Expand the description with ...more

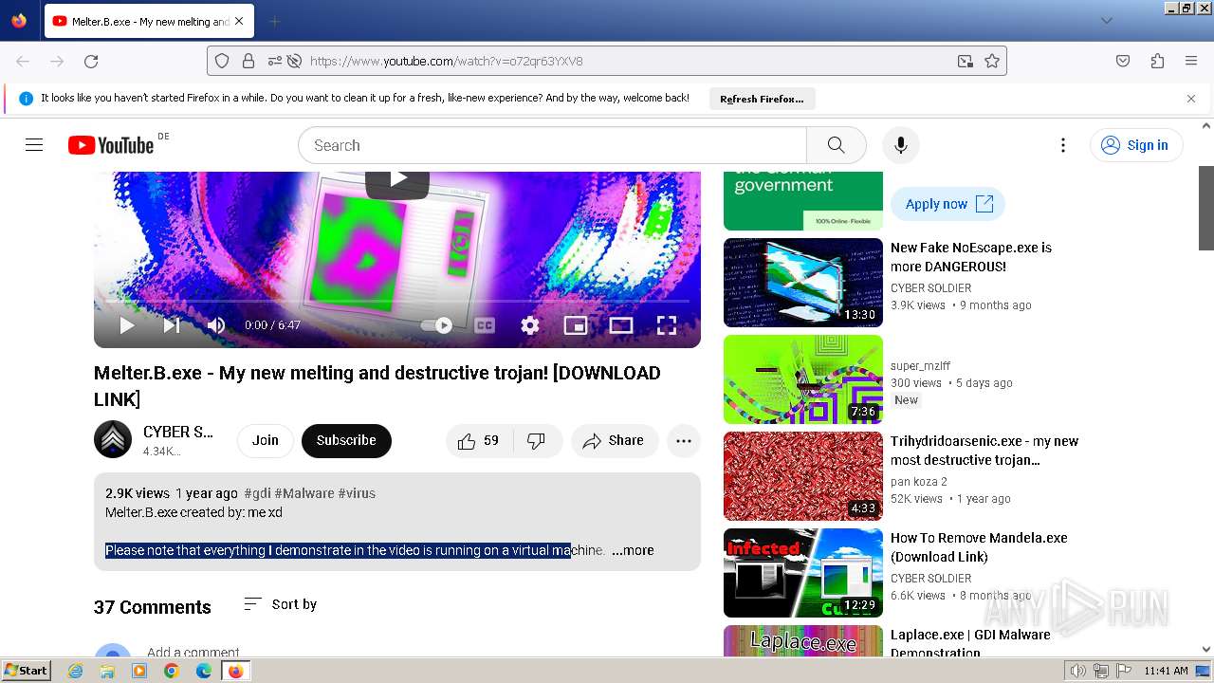pyautogui.click(x=633, y=550)
